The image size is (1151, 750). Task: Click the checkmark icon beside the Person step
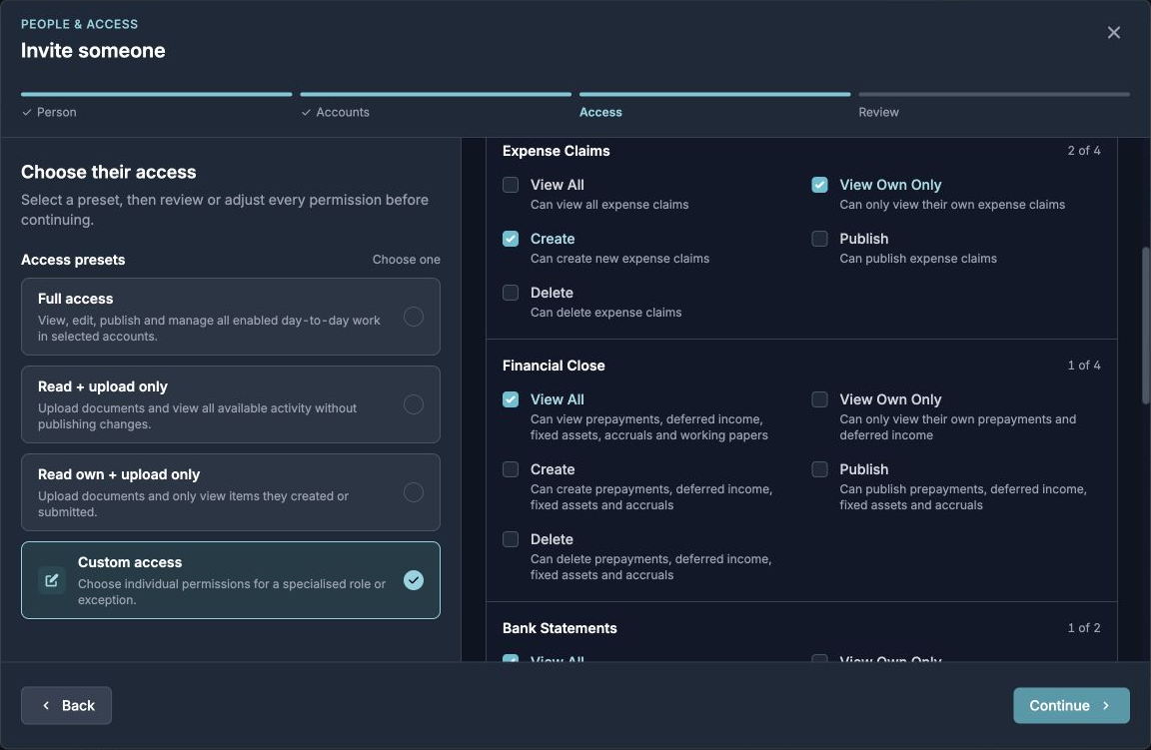[26, 112]
